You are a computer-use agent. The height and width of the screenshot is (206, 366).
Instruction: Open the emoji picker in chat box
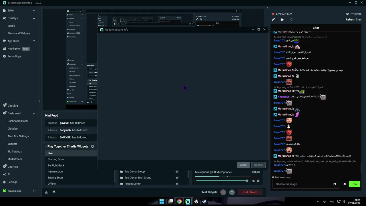pyautogui.click(x=335, y=184)
